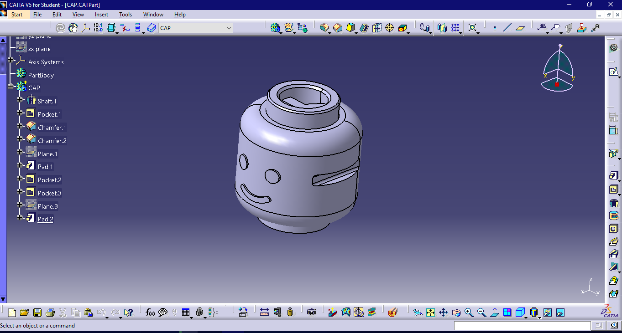Select the Rotate view tool

click(x=456, y=313)
